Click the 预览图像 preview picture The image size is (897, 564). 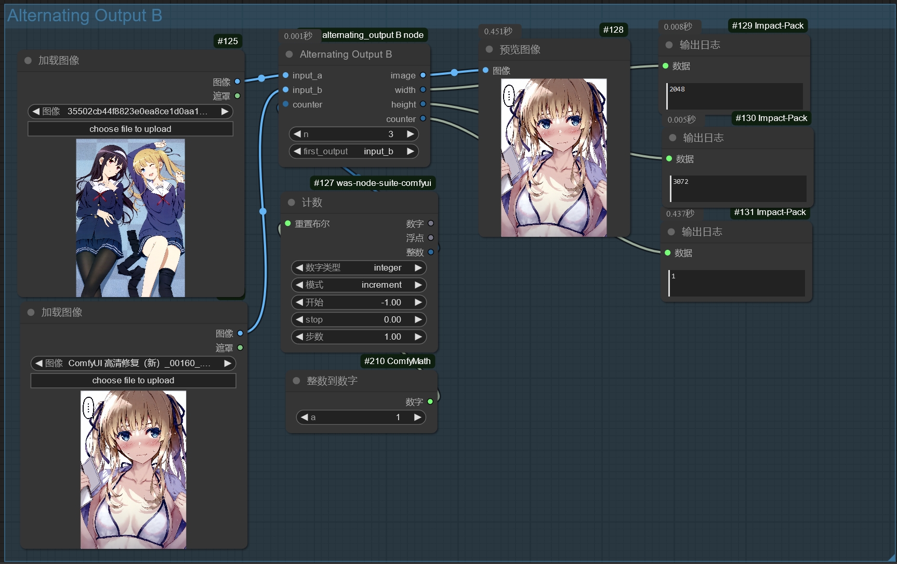553,157
